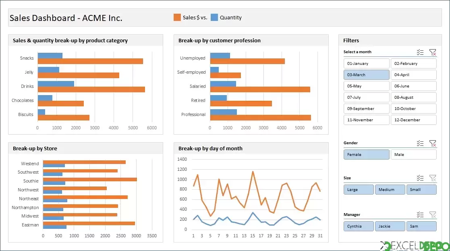Click the 'Northampton' store label
Image resolution: width=450 pixels, height=251 pixels.
pos(25,207)
